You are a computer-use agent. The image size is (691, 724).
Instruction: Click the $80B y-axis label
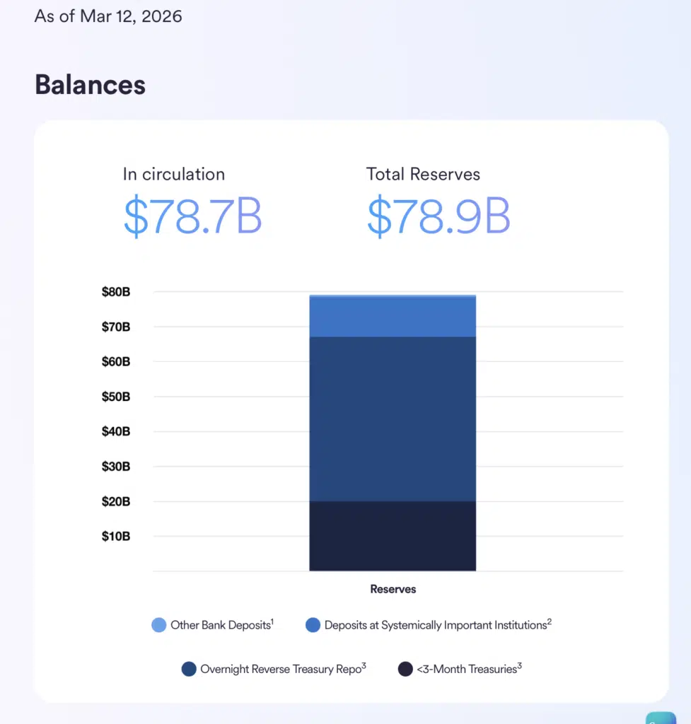point(116,292)
